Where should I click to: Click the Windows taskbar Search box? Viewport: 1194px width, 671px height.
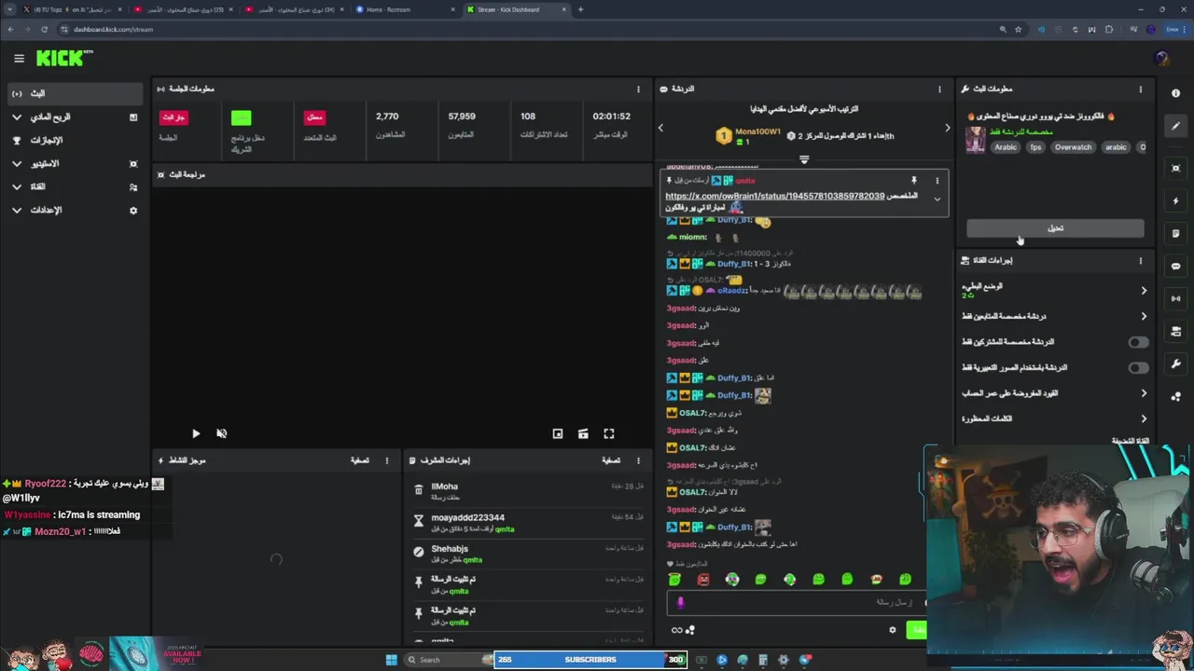(x=446, y=660)
